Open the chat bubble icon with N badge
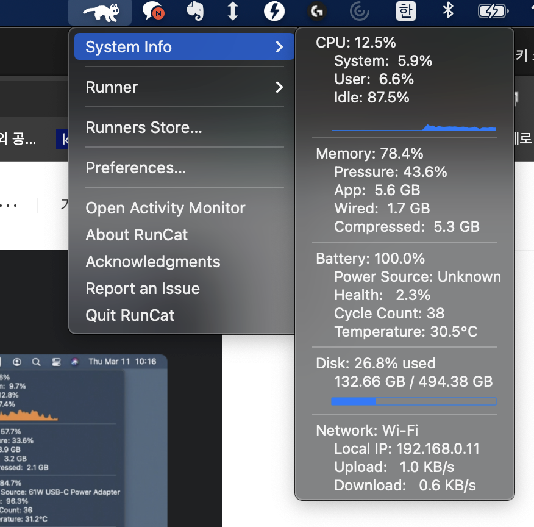Viewport: 534px width, 527px height. (153, 11)
